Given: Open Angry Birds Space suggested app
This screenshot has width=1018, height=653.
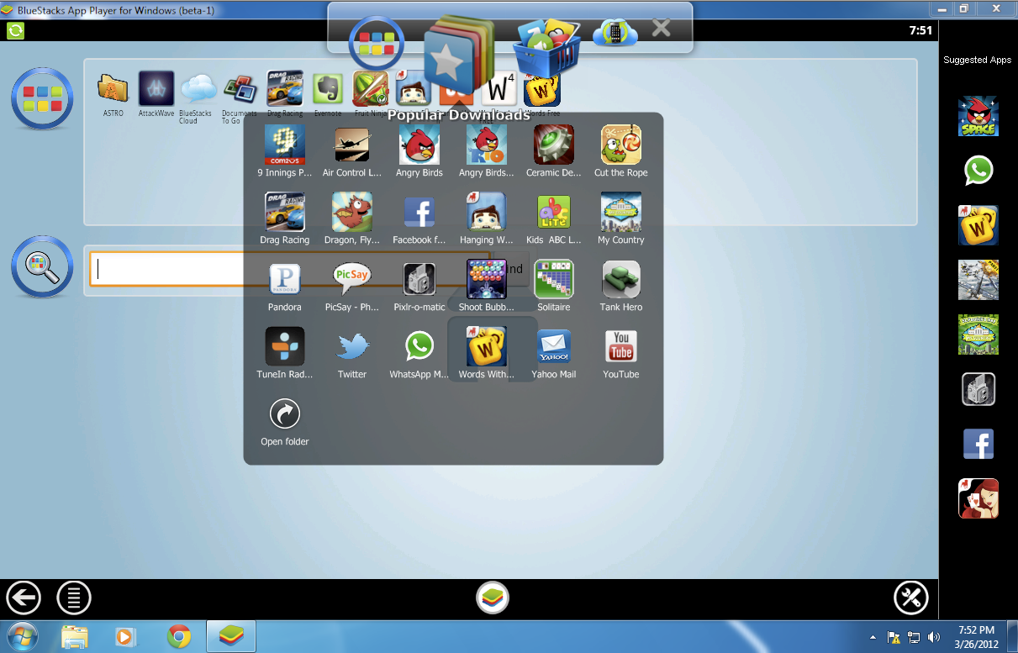Looking at the screenshot, I should click(978, 116).
